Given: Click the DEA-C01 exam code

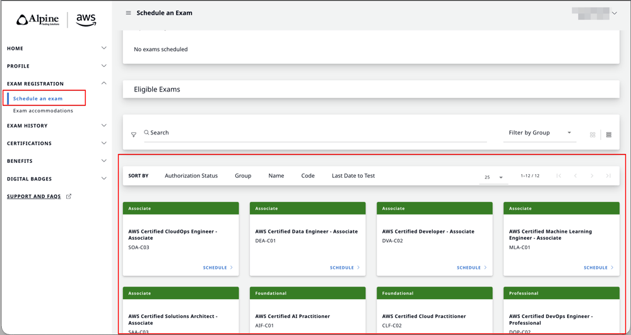Looking at the screenshot, I should (266, 241).
